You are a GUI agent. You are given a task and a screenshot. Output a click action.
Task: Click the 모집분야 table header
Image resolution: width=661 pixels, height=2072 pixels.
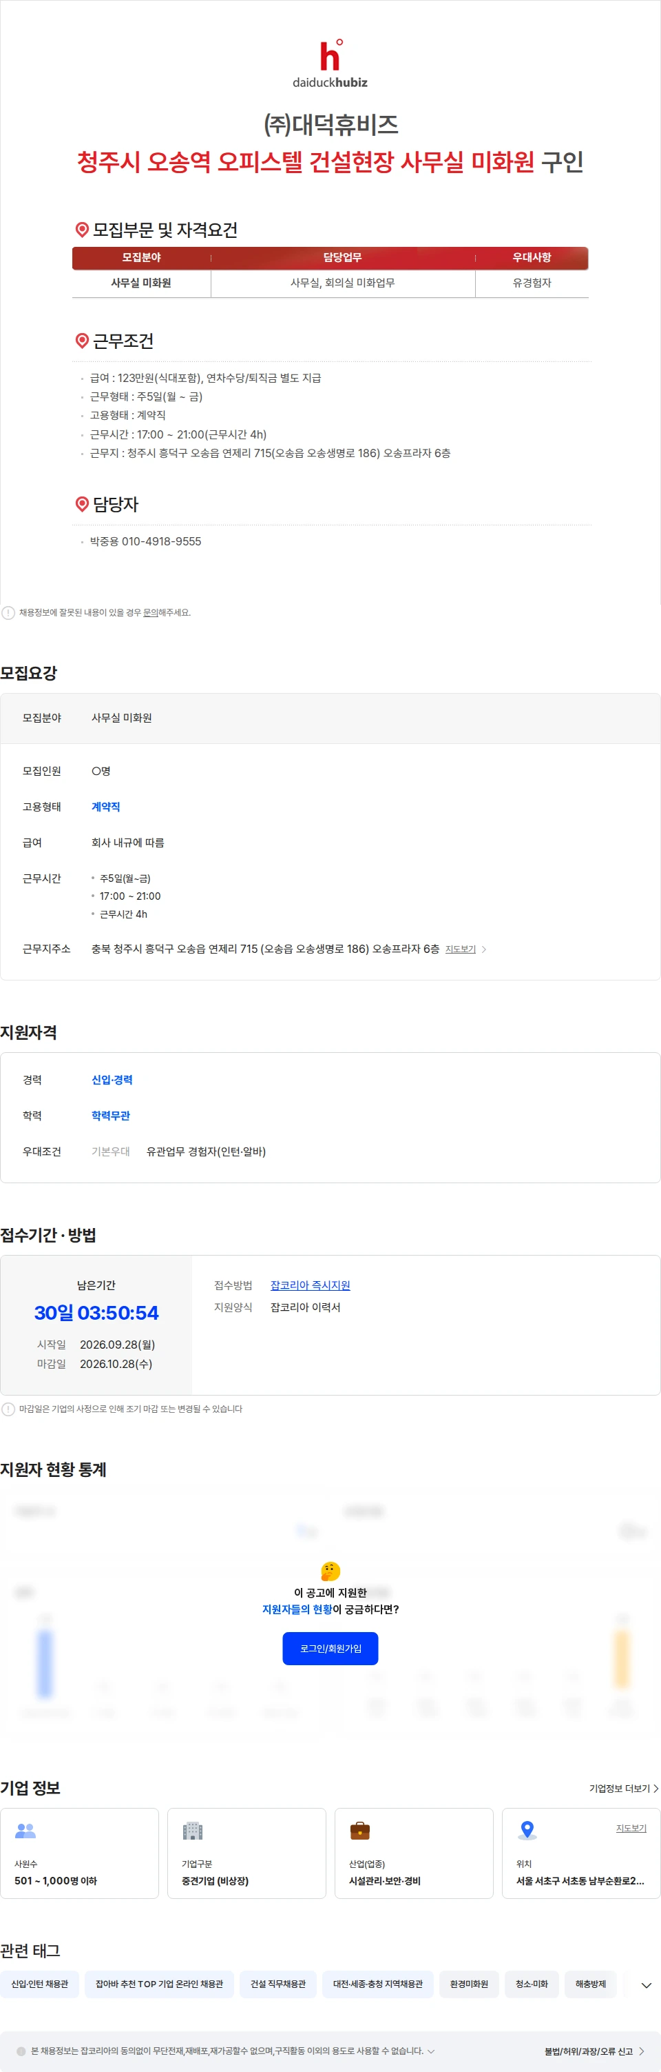click(141, 257)
